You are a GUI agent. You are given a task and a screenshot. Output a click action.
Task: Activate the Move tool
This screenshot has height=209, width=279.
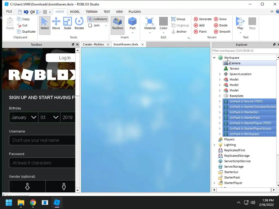(56, 24)
